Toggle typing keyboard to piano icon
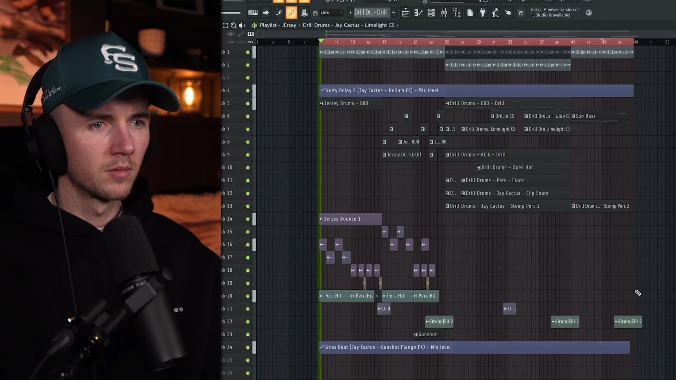Image resolution: width=676 pixels, height=380 pixels. [x=253, y=13]
